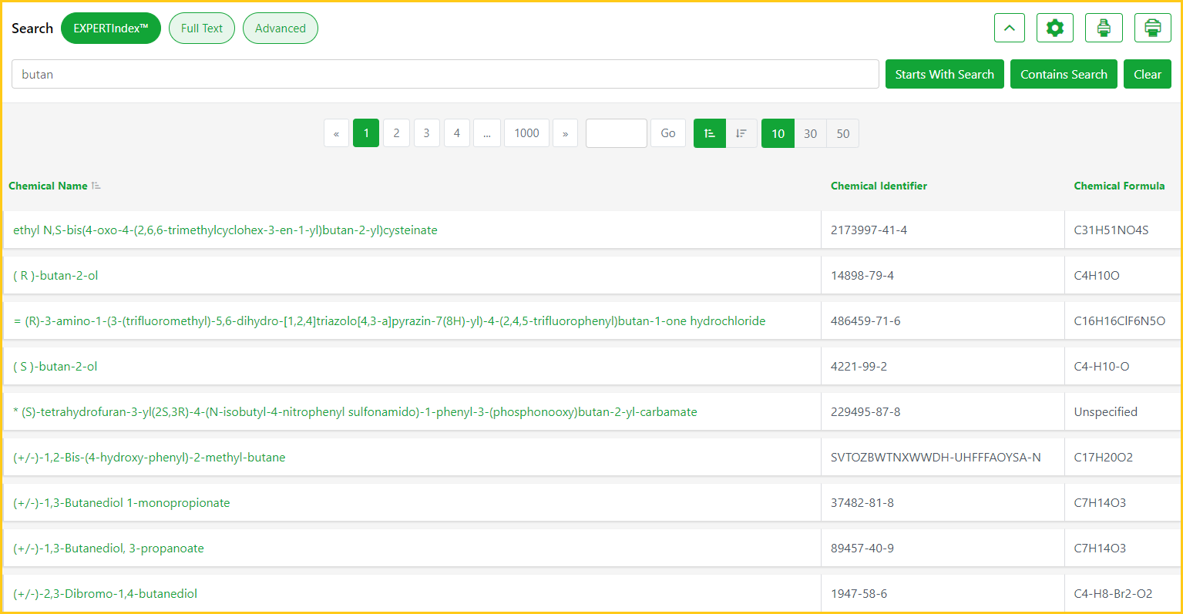Open the ( R )-butan-2-ol chemical entry

coord(55,276)
